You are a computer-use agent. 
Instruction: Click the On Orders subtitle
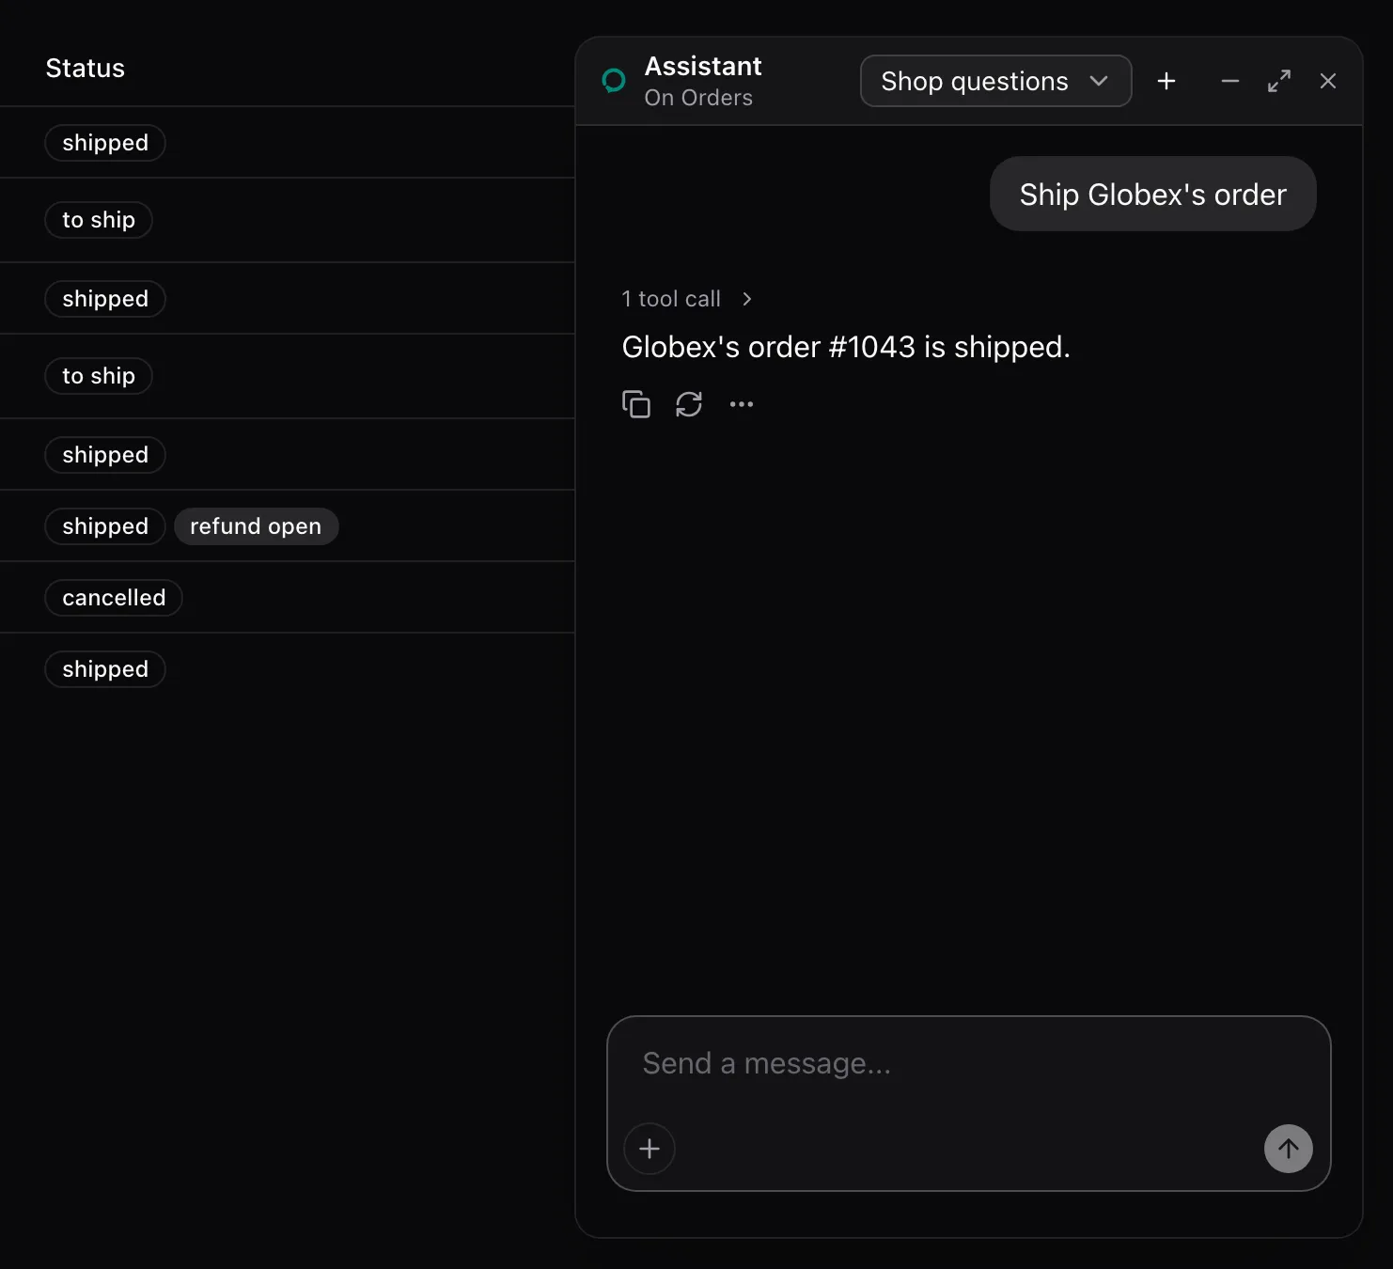pos(698,98)
